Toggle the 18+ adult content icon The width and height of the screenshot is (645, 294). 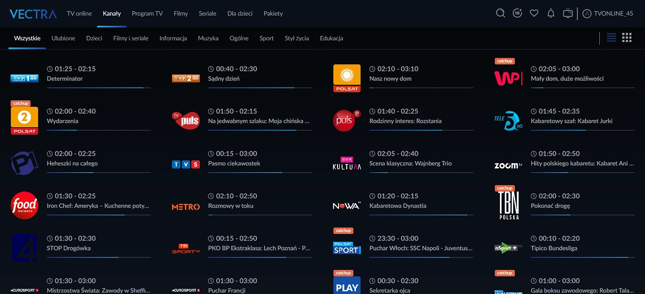[517, 13]
